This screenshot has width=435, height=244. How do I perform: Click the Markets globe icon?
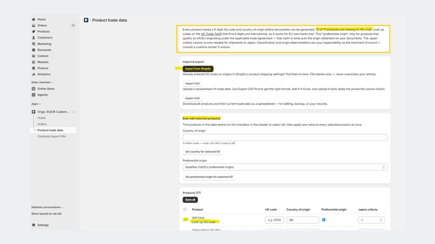(34, 62)
